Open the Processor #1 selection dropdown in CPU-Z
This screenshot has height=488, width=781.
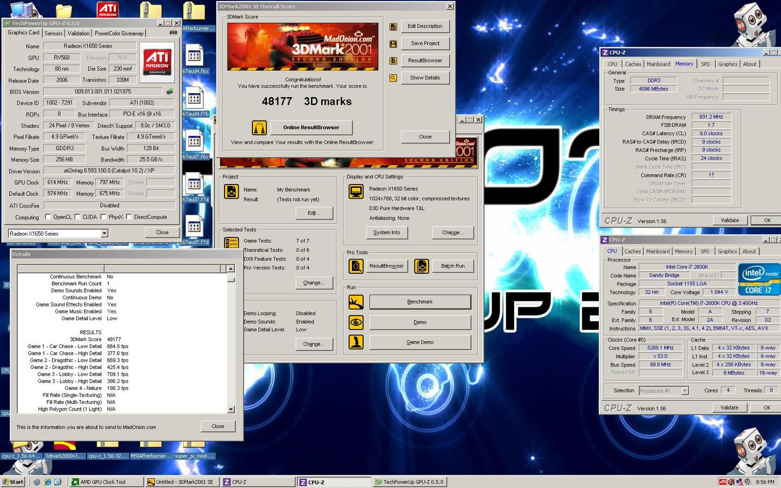pos(685,391)
